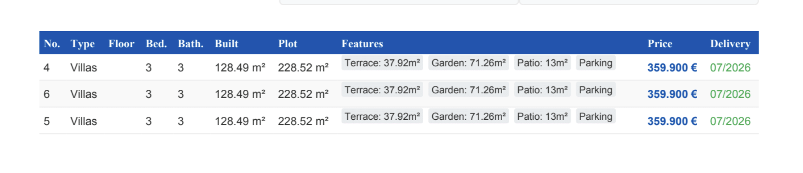Viewport: 803px width, 173px height.
Task: Select the 359.900 € price of villa No. 5
Action: [672, 121]
